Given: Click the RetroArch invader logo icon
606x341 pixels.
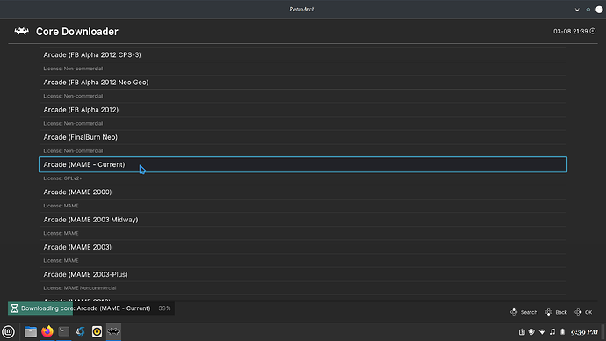Looking at the screenshot, I should 22,32.
